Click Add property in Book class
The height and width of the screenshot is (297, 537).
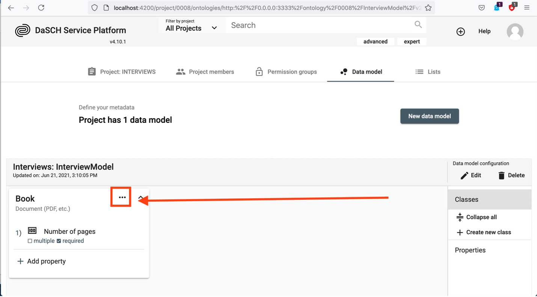42,261
